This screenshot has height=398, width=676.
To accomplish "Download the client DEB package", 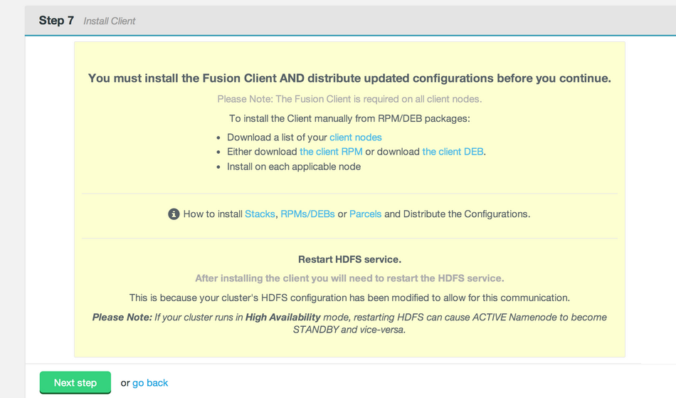I will [x=453, y=152].
